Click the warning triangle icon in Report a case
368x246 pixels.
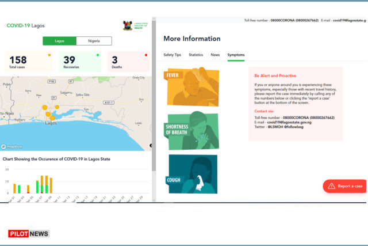(x=331, y=186)
